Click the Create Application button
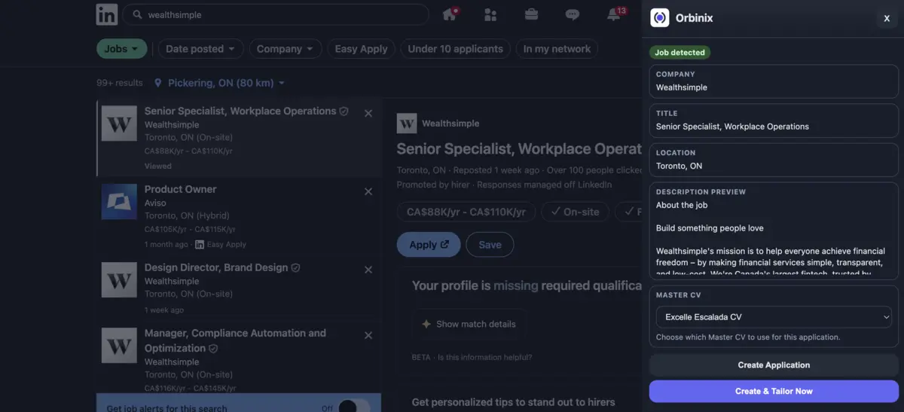The height and width of the screenshot is (412, 904). coord(774,365)
